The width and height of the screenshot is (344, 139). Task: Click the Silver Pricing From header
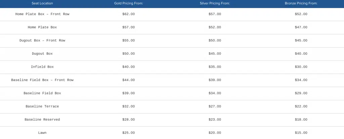[215, 3]
